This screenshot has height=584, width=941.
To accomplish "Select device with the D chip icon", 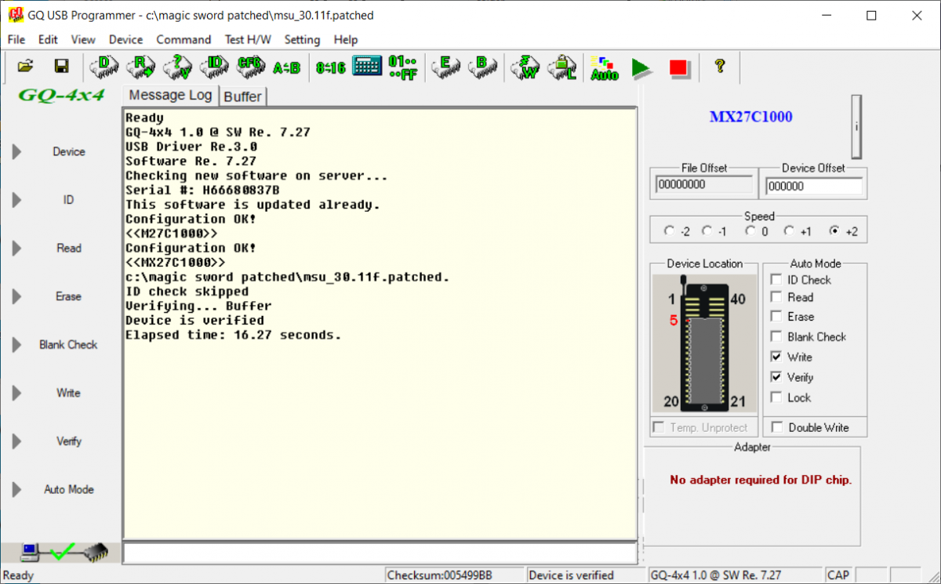I will (104, 67).
